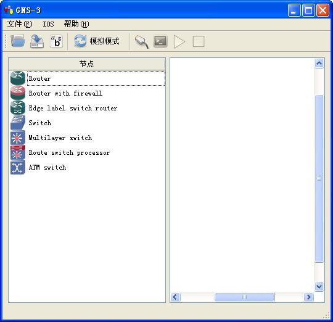This screenshot has height=322, width=333.
Task: Select the add link cable tool
Action: point(142,41)
